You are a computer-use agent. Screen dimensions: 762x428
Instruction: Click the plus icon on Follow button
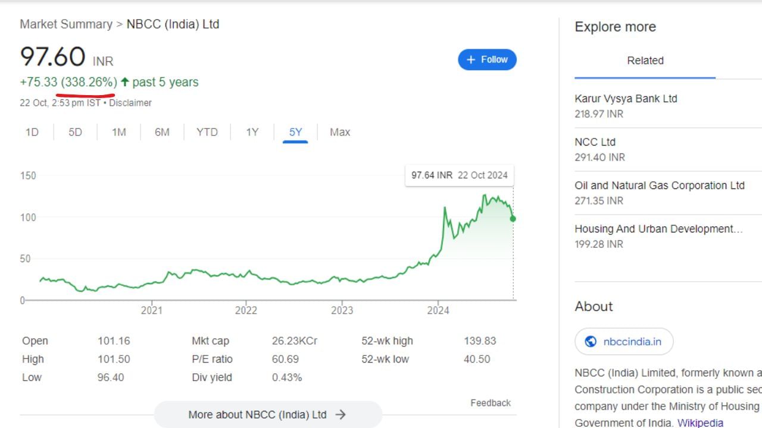[x=471, y=59]
